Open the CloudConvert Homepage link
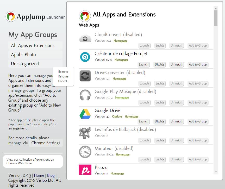The width and height of the screenshot is (225, 189). [x=120, y=41]
